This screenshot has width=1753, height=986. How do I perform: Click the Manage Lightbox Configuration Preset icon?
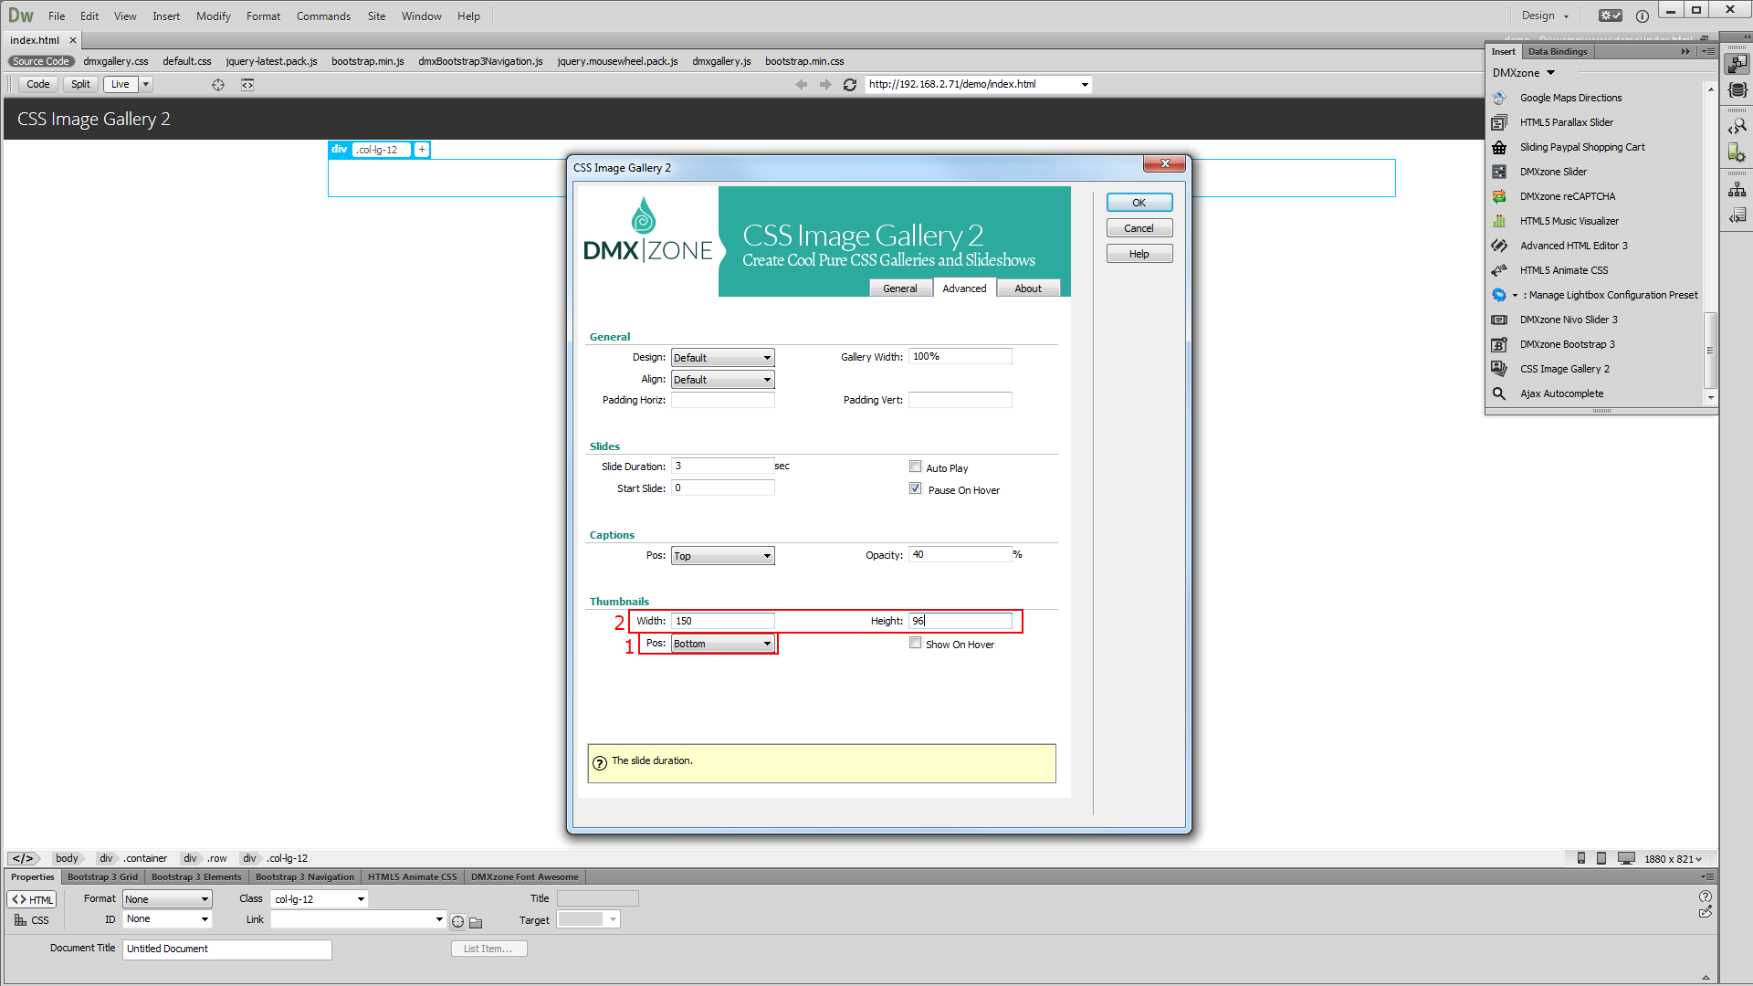tap(1499, 295)
